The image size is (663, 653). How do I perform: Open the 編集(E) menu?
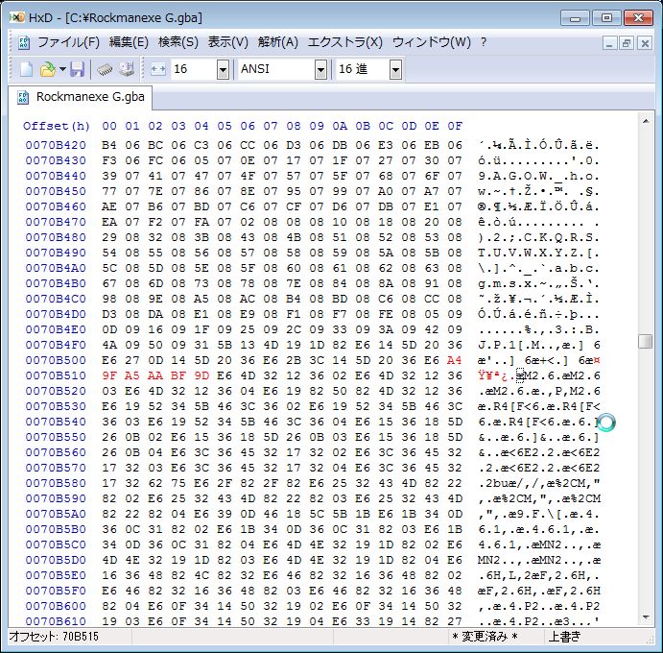[129, 42]
